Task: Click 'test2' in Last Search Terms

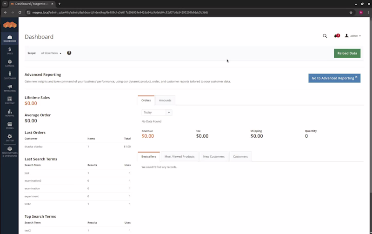Action: coord(27,204)
